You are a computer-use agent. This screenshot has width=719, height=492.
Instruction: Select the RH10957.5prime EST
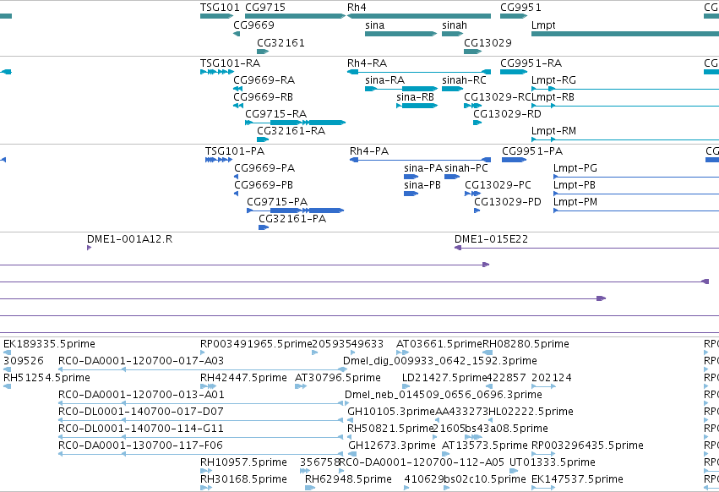206,471
